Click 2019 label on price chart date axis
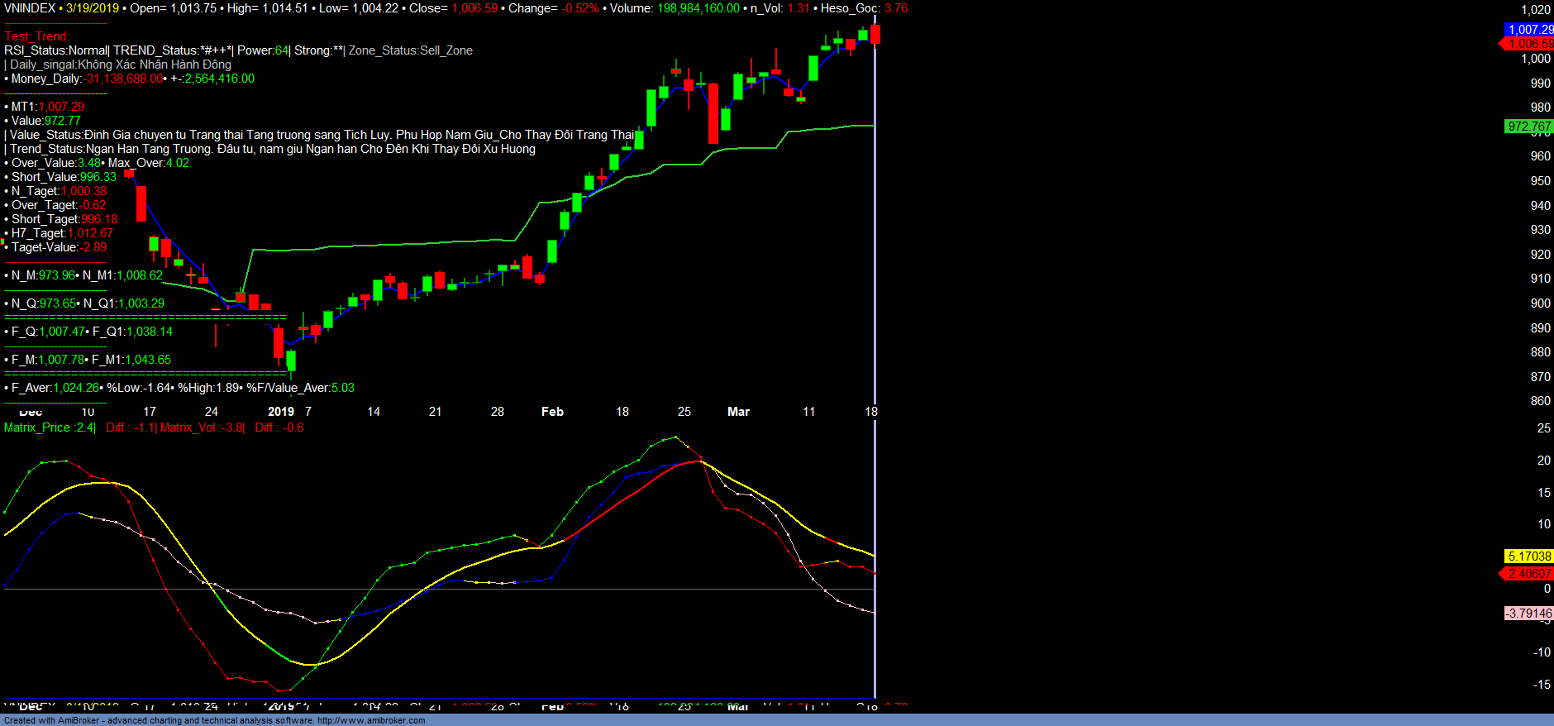The image size is (1554, 726). (x=281, y=412)
